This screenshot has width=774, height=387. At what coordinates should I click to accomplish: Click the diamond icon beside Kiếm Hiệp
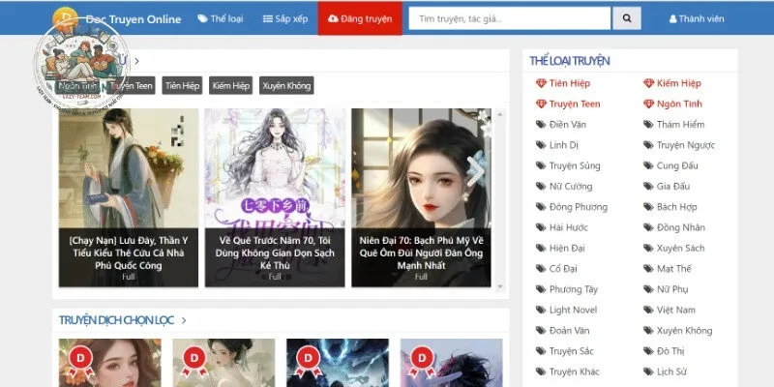648,83
